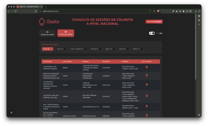Click the green extension icon
Viewport: 208px width, 126px height.
[184, 11]
